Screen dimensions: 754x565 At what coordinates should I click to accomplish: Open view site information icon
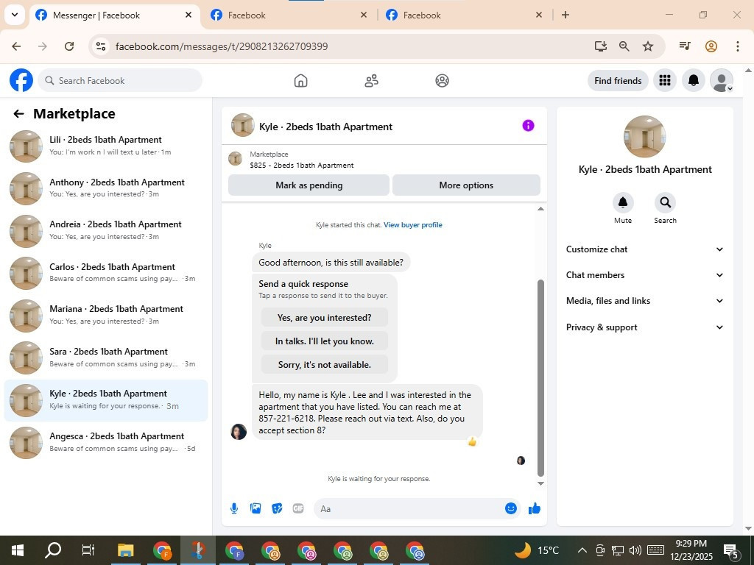coord(100,46)
